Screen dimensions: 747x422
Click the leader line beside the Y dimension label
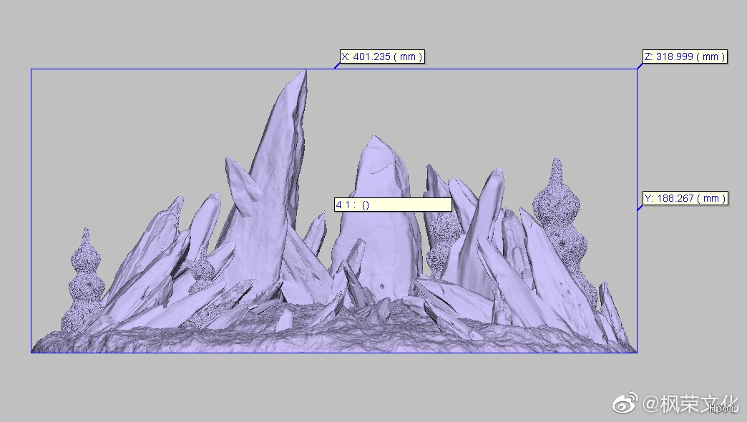[640, 207]
